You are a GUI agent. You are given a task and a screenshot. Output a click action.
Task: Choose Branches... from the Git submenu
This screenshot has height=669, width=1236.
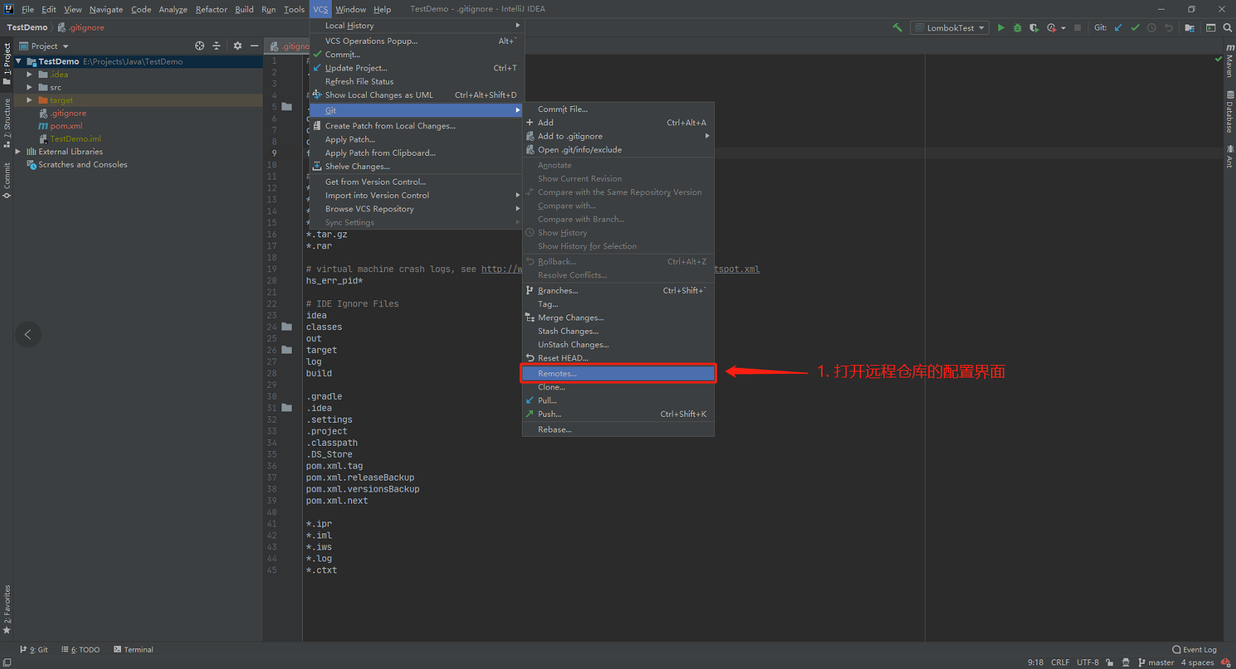tap(618, 290)
